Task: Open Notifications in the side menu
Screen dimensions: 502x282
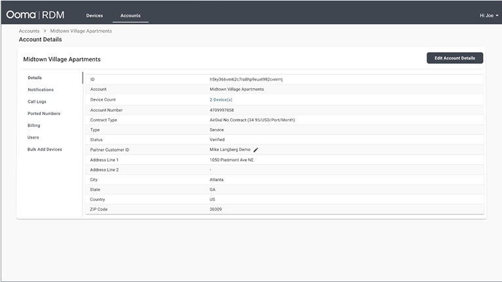Action: [x=41, y=90]
